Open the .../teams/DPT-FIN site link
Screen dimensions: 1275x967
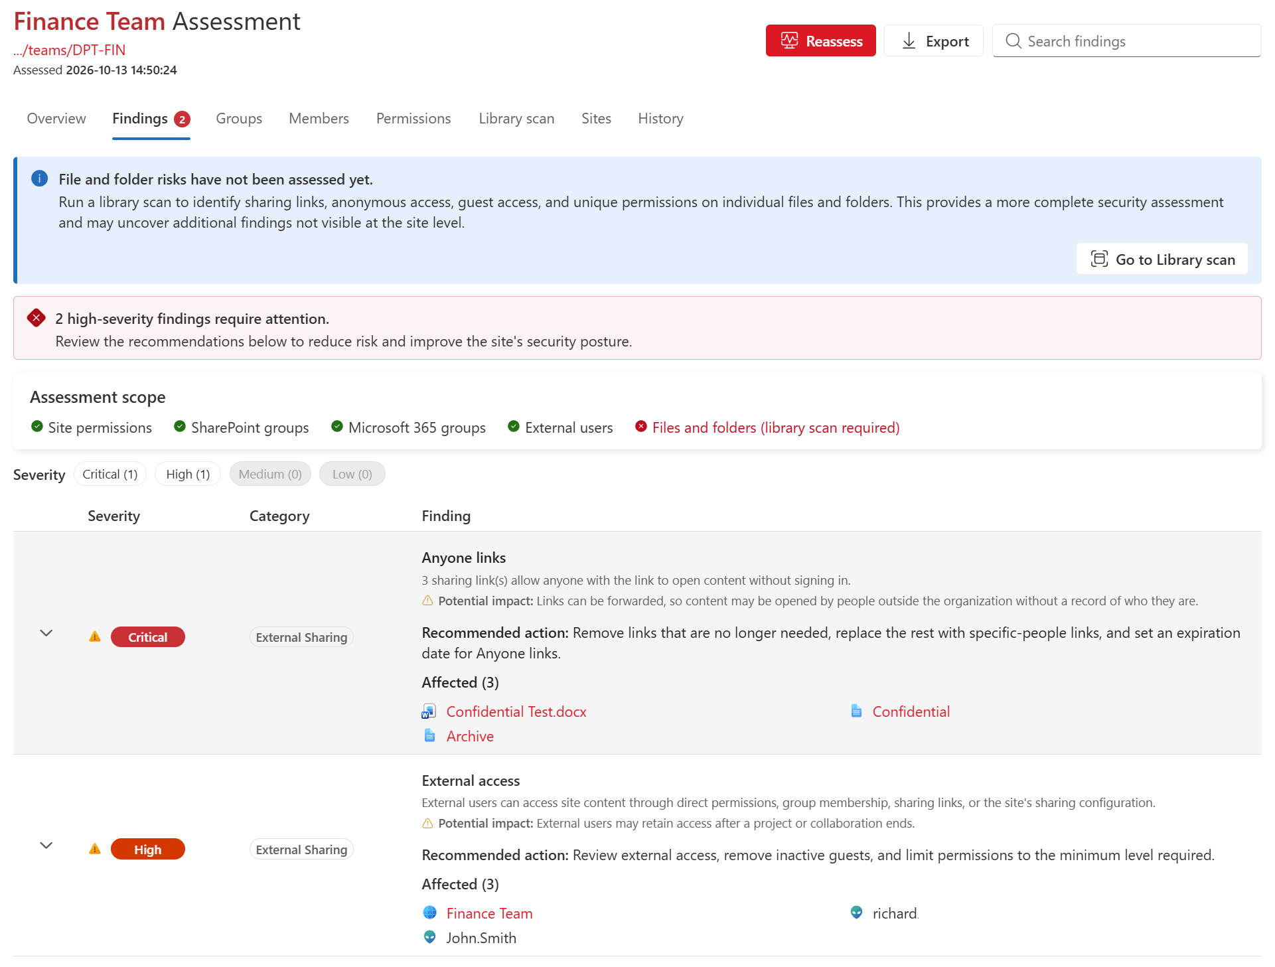[x=69, y=50]
